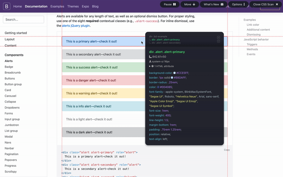
Task: Open the Jumbotron component page
Action: (12, 125)
